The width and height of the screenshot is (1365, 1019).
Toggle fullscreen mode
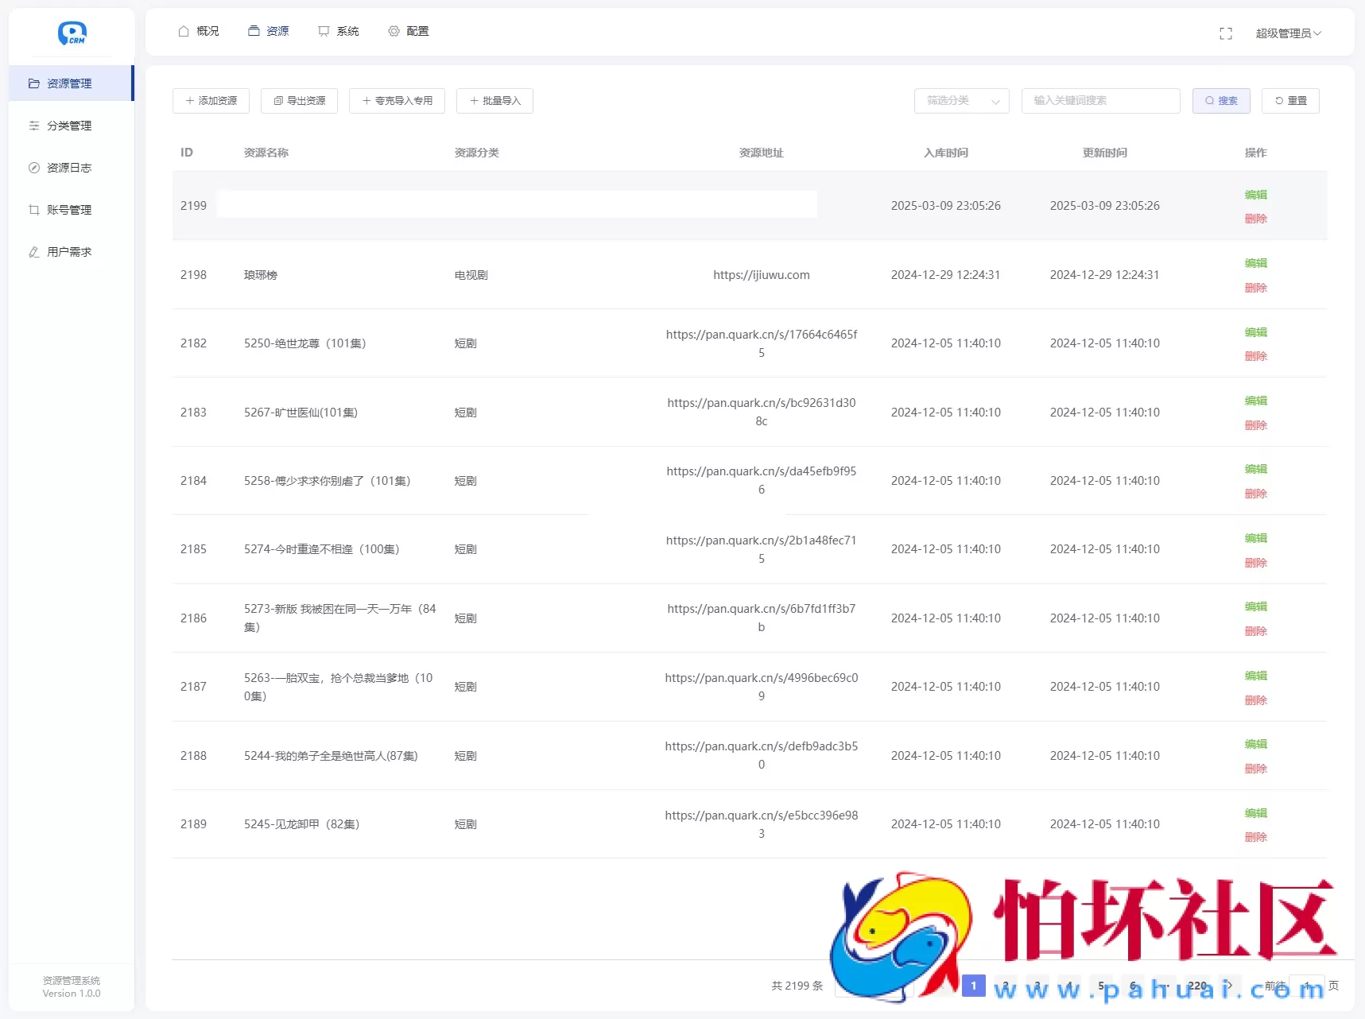click(x=1226, y=33)
